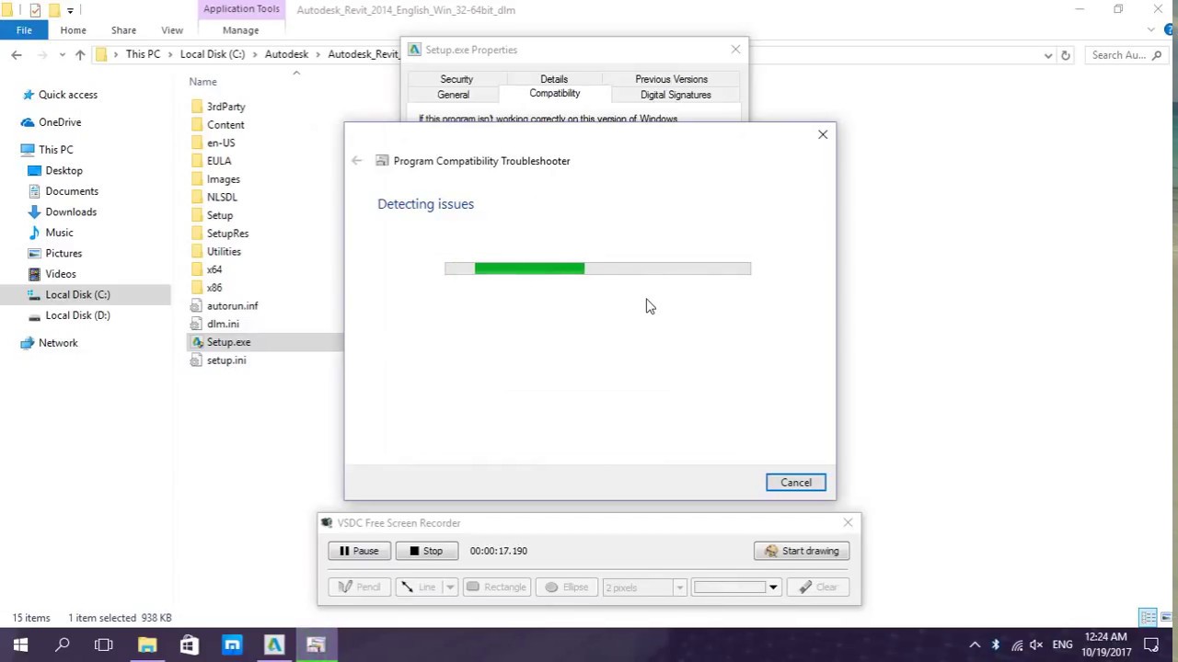Select the Compatibility tab
Screen dimensions: 1178x662
[554, 94]
